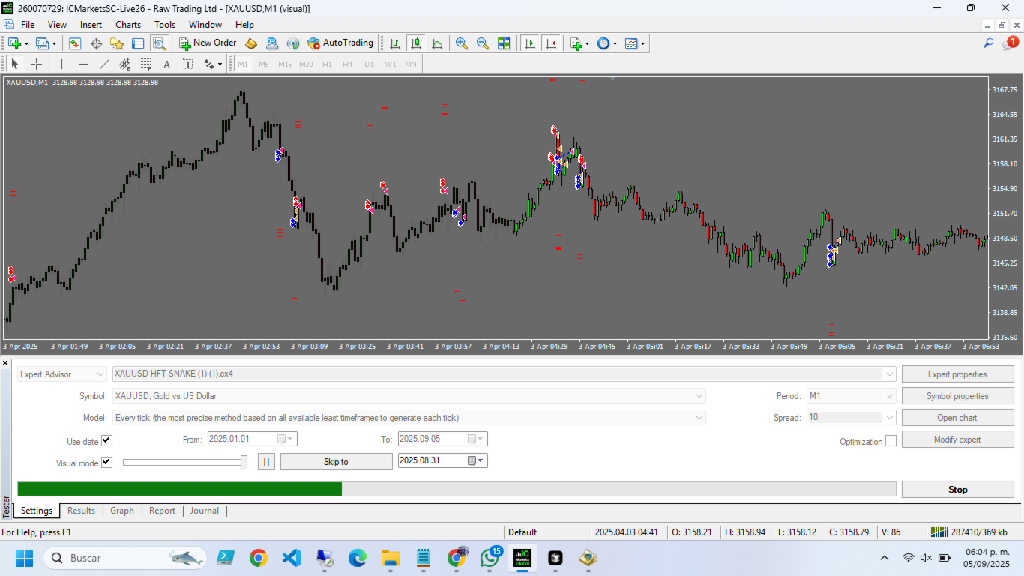
Task: Select the Cursor arrow tool
Action: 15,64
